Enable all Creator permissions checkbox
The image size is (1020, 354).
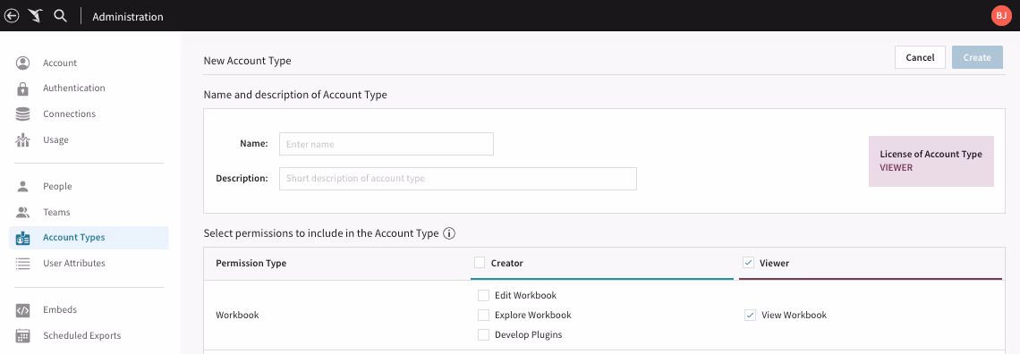(x=480, y=263)
